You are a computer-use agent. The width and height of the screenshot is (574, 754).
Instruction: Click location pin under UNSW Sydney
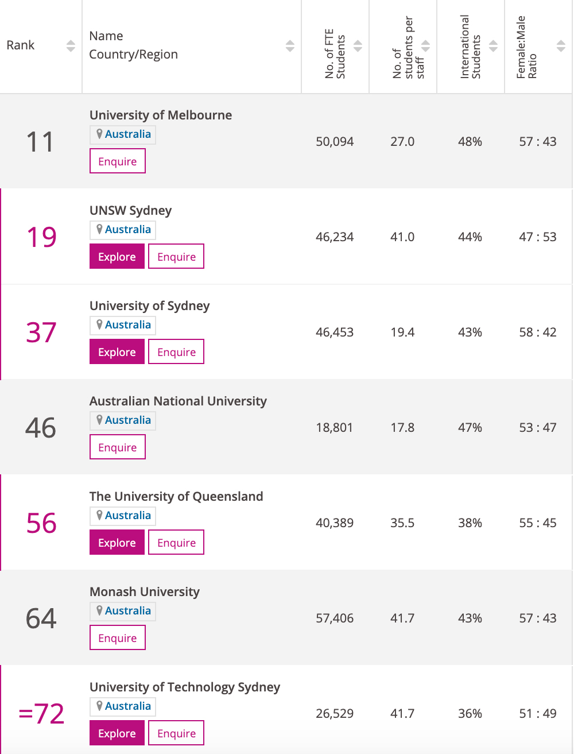tap(99, 229)
